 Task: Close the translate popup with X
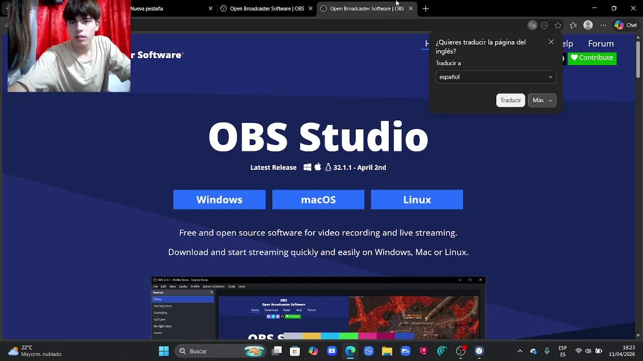551,42
